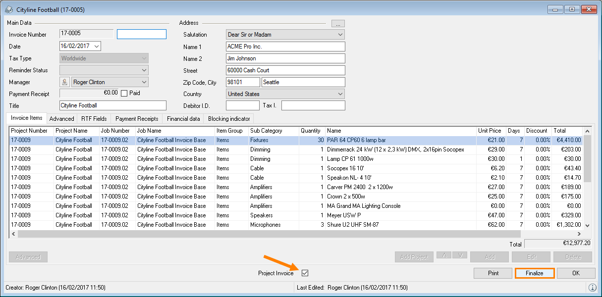Click the address ellipsis browse button

coord(338,23)
